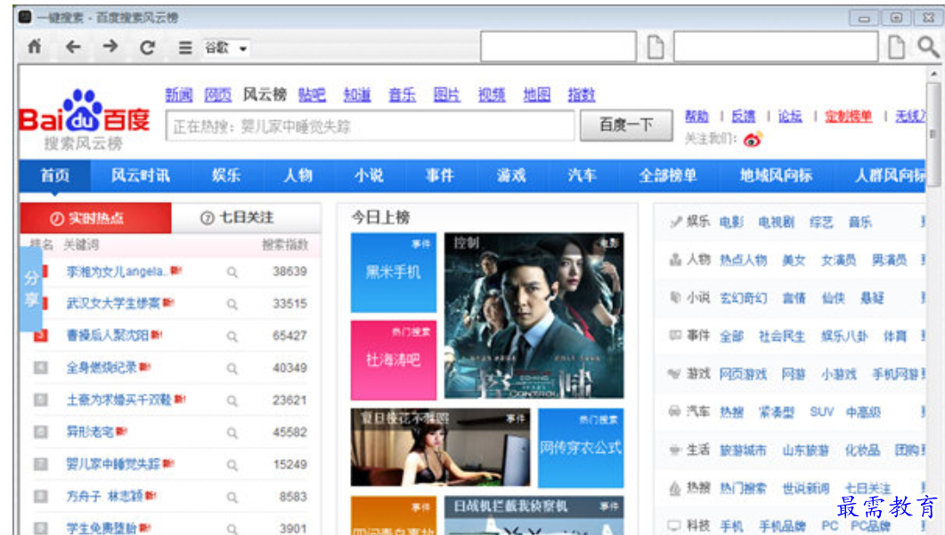Open the 论坛 link
The height and width of the screenshot is (535, 945).
(x=789, y=117)
